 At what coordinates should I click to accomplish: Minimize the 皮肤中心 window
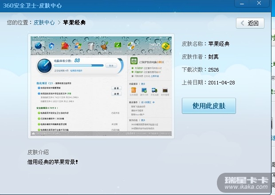tap(242, 4)
